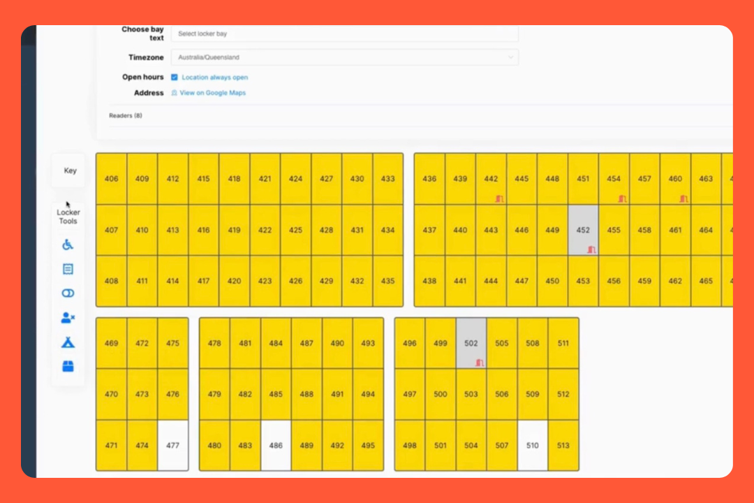Select locker 463

pos(706,179)
